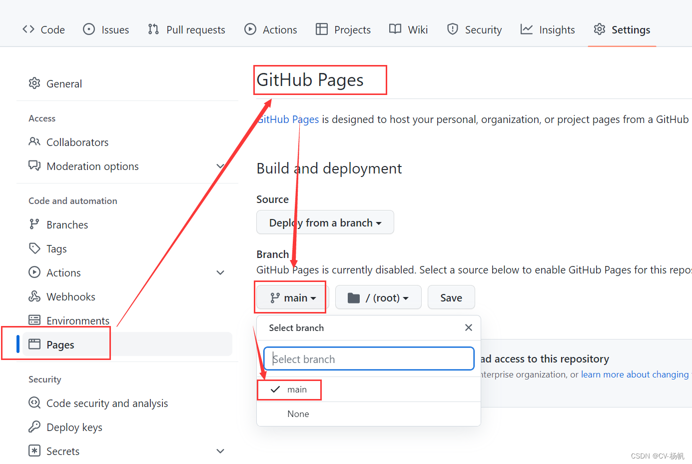Open the Insights tab
Viewport: 692px width, 464px height.
(548, 29)
